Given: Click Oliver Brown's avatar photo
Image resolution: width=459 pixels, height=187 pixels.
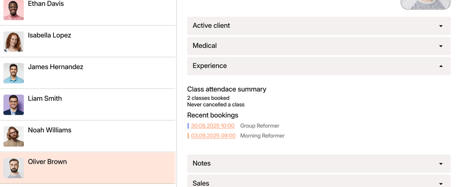Looking at the screenshot, I should [x=13, y=168].
